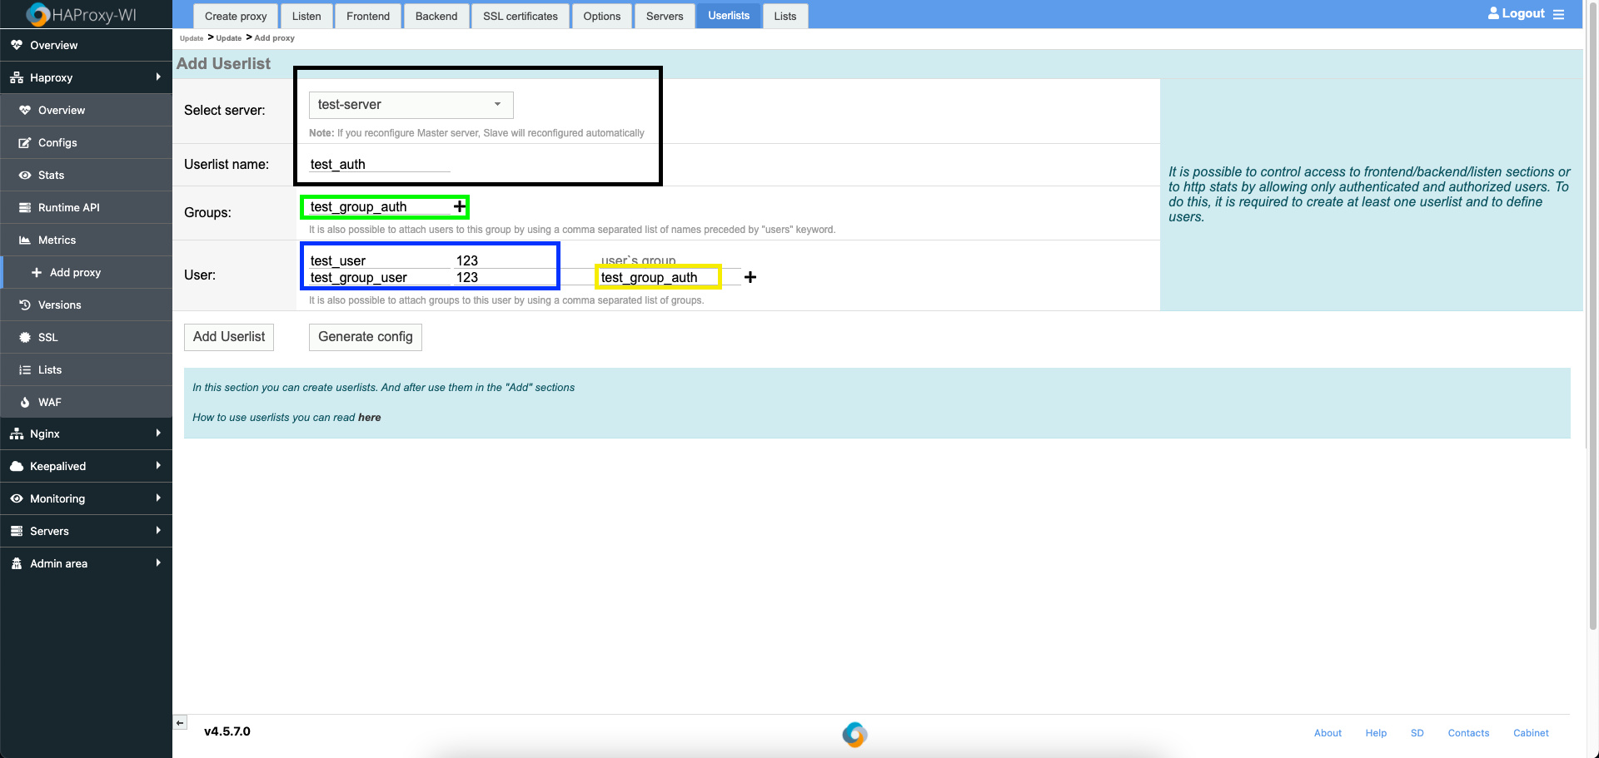This screenshot has height=758, width=1599.
Task: Open the WAF section
Action: 49,402
